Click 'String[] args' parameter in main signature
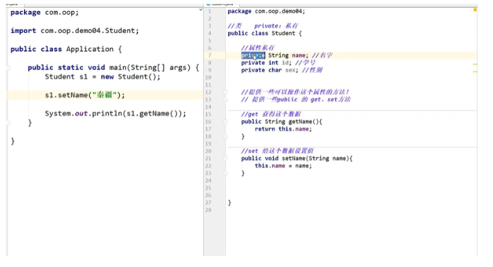The width and height of the screenshot is (493, 267). click(160, 67)
